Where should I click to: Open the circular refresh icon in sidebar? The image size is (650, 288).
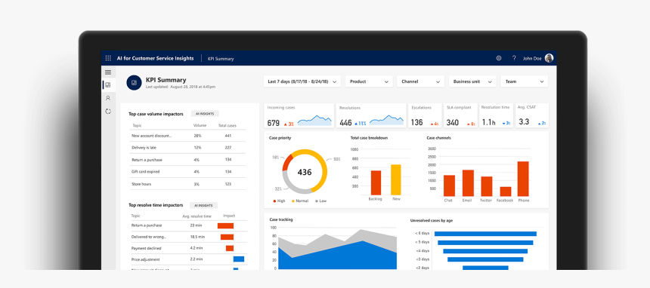(x=108, y=112)
